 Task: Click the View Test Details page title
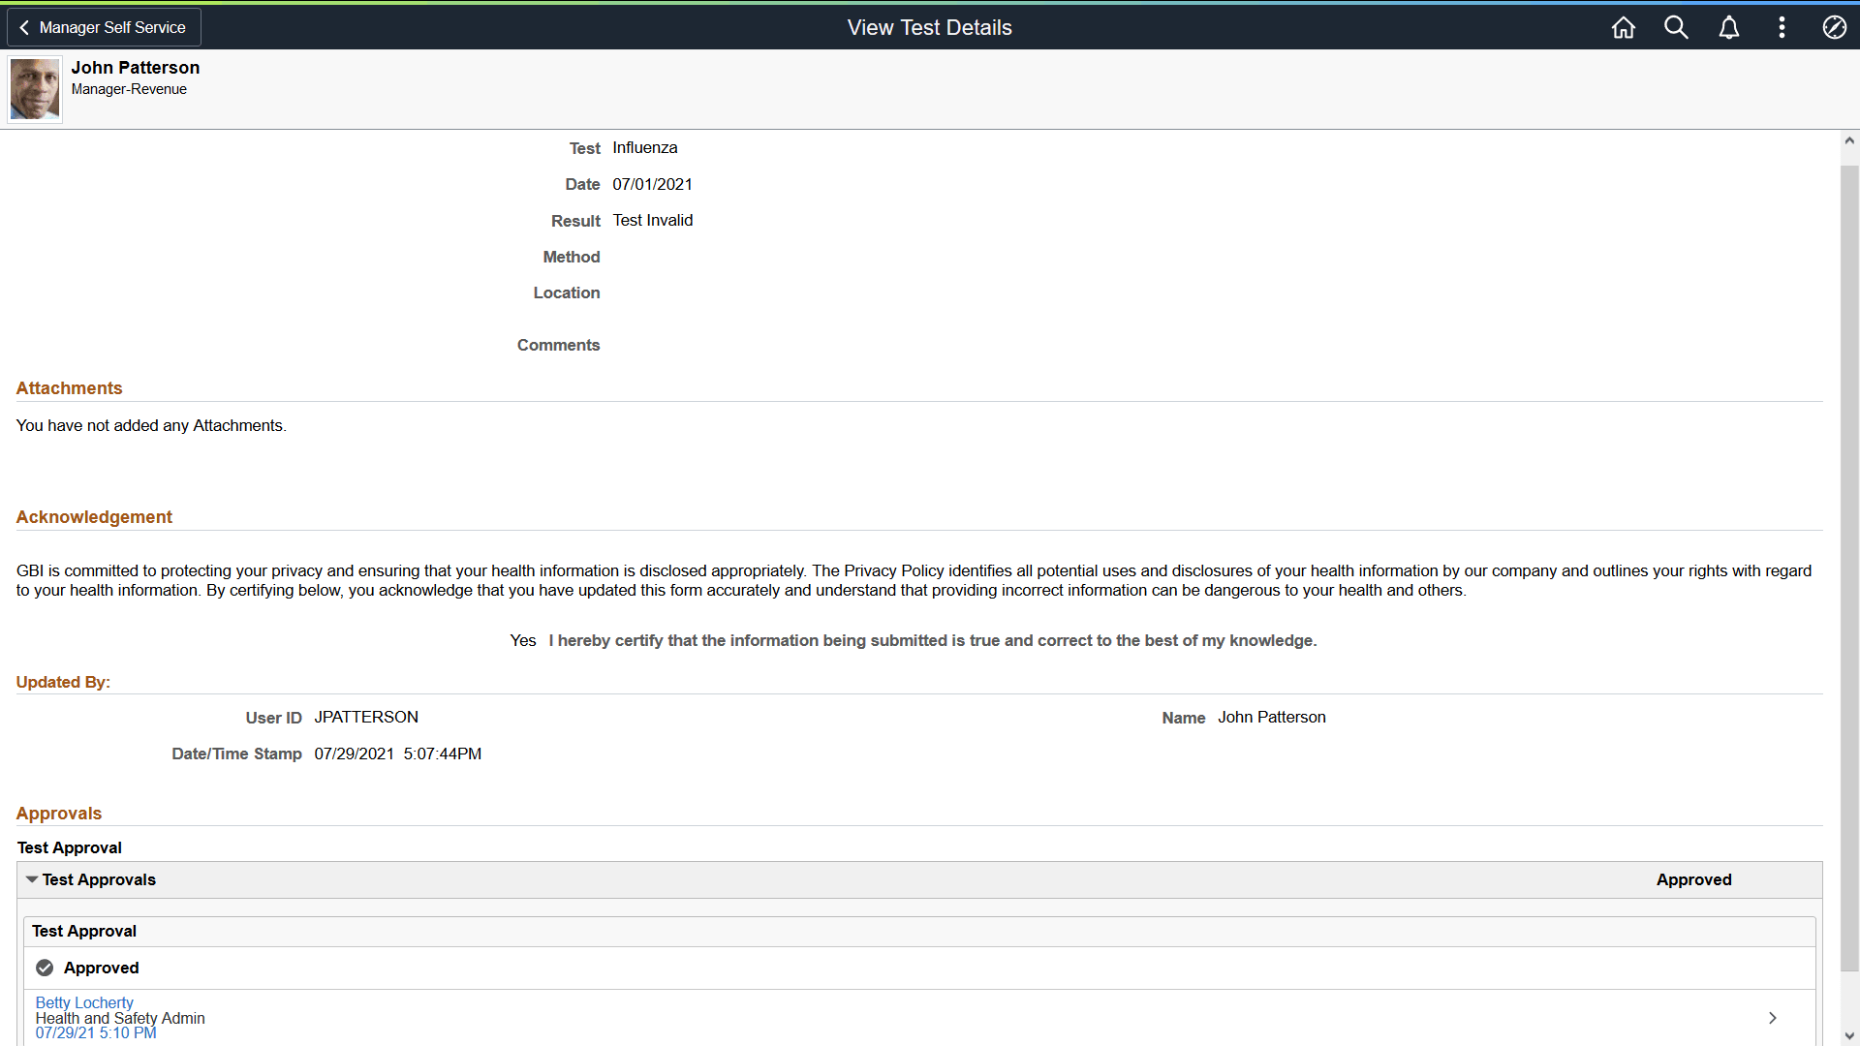click(929, 27)
